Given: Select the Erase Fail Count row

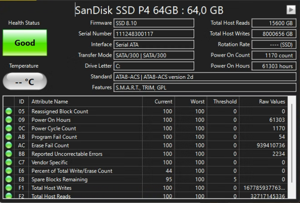Looking at the screenshot, I should coord(145,146).
